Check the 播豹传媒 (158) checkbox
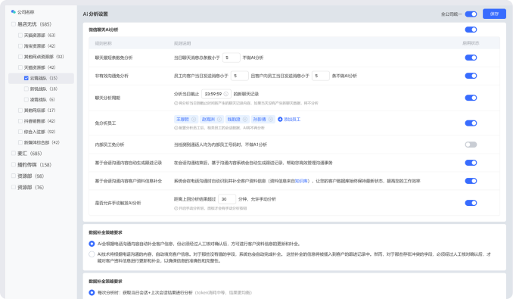This screenshot has height=299, width=513. [x=14, y=165]
